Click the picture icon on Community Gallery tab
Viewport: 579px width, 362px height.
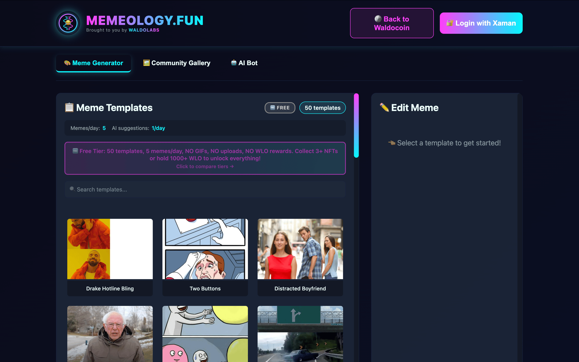click(146, 63)
